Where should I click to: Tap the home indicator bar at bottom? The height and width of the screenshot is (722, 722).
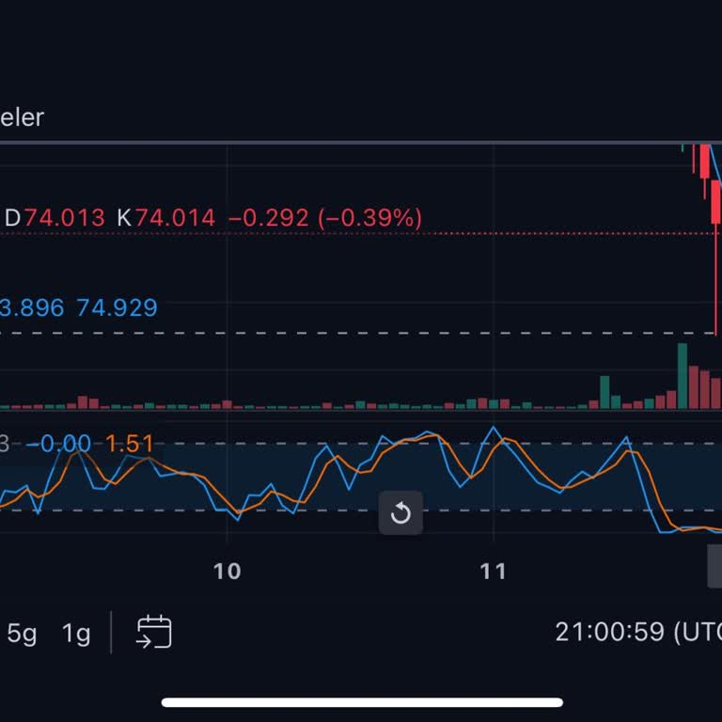click(x=361, y=702)
